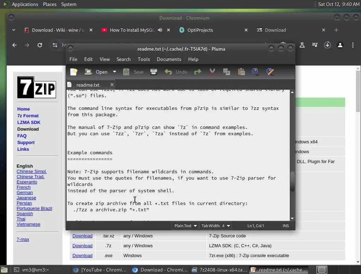The image size is (361, 274).
Task: Click the Find magnifier icon
Action: point(256,72)
